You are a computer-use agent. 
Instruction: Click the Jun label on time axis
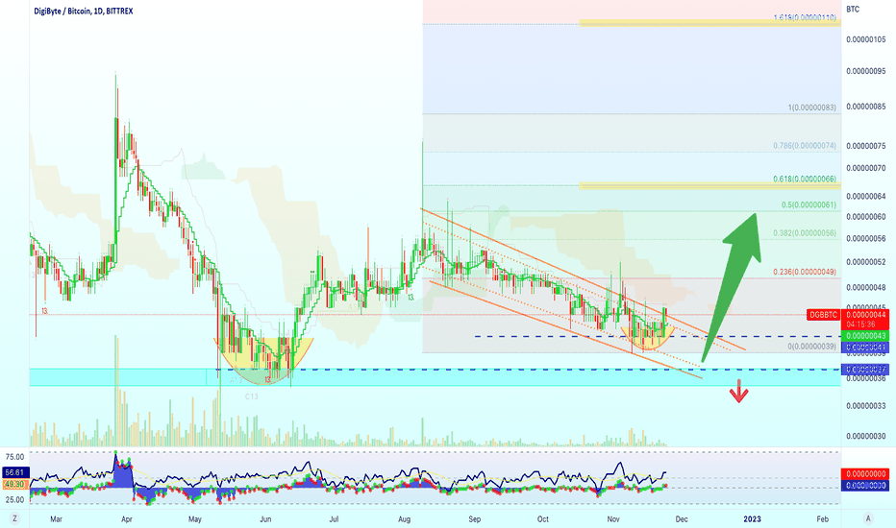[x=265, y=518]
